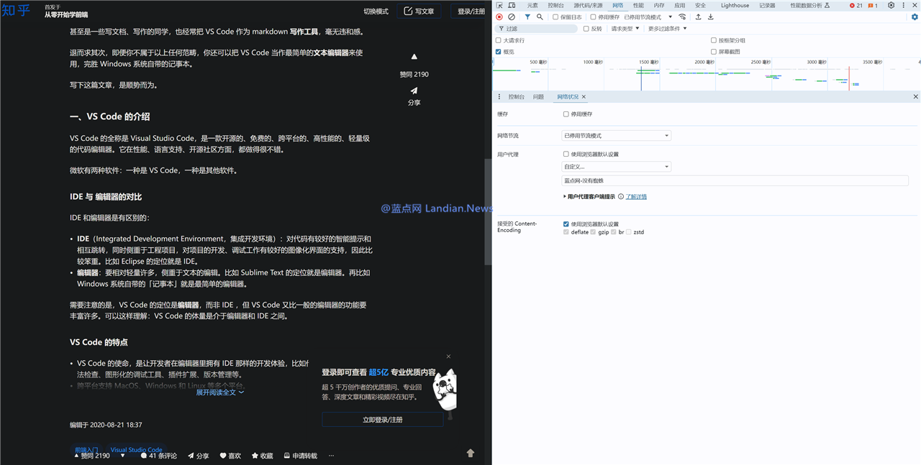921x465 pixels.
Task: Open network panel settings via the blue gear
Action: tap(915, 17)
